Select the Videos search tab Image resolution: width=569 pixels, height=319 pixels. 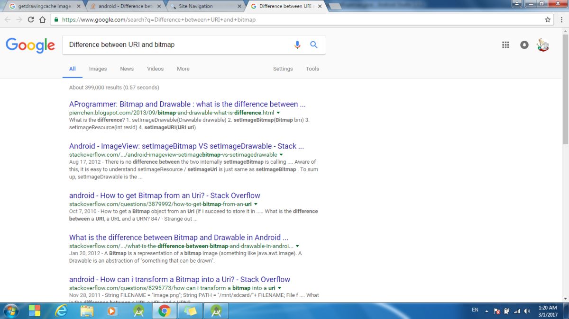click(155, 69)
